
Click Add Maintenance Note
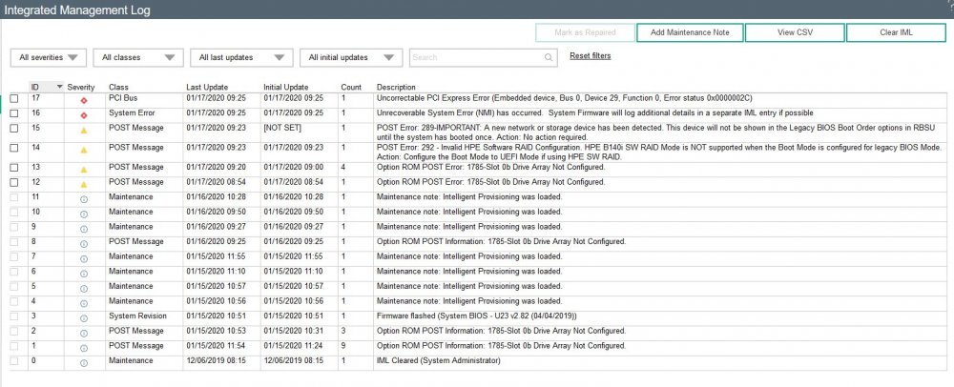690,32
